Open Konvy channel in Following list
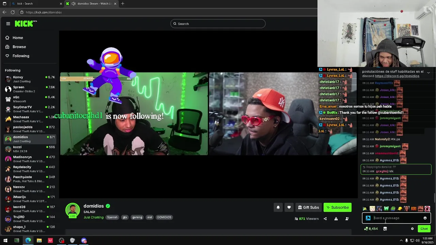Screen dimensions: 436x245 [30, 79]
